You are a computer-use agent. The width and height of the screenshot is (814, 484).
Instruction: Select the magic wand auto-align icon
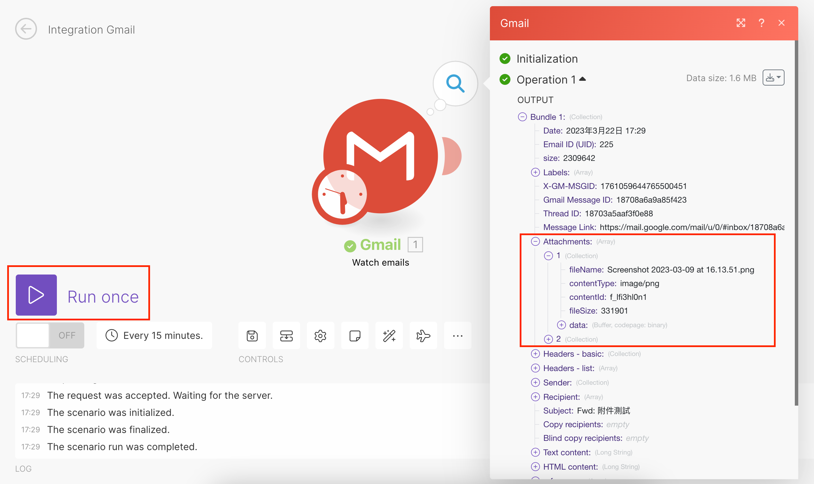pyautogui.click(x=389, y=335)
